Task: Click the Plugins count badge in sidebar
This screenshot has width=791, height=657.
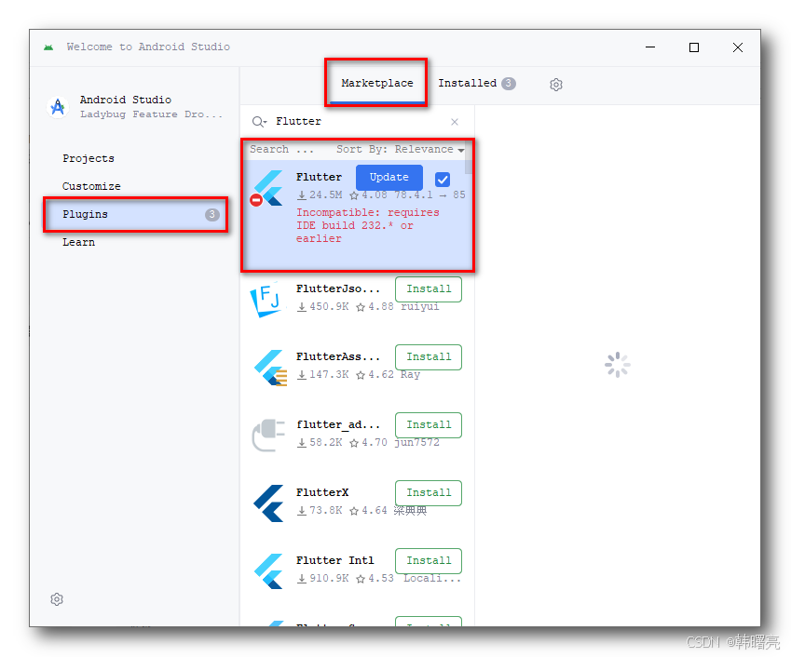Action: (x=211, y=215)
